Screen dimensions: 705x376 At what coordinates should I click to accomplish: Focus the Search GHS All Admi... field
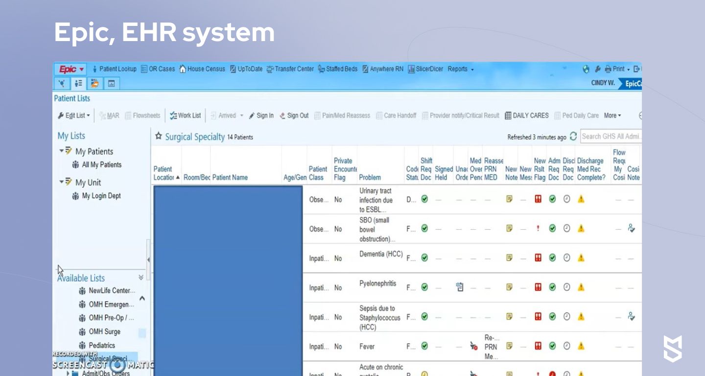coord(611,136)
